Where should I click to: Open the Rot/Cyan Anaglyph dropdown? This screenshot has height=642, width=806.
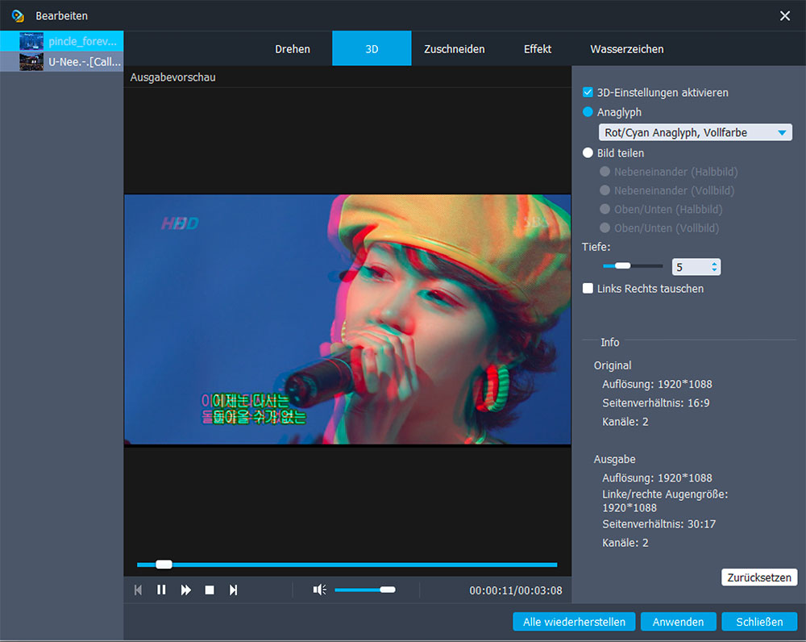click(x=695, y=133)
